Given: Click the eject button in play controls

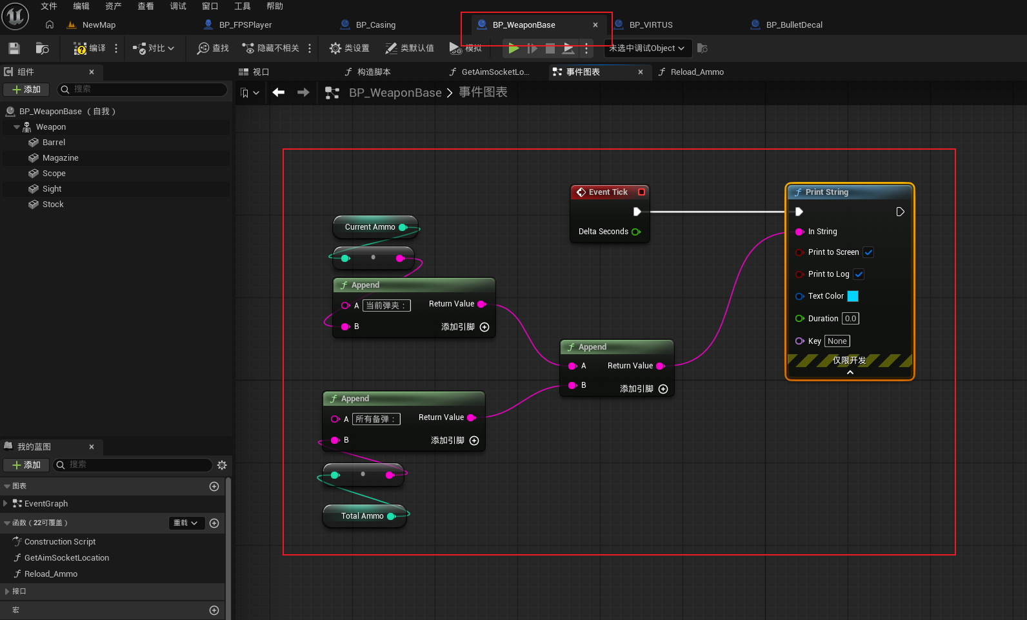Looking at the screenshot, I should 568,48.
